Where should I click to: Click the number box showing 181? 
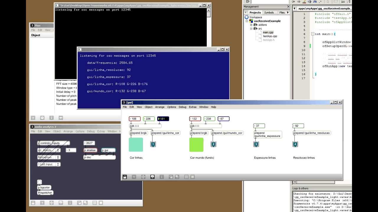click(x=163, y=119)
